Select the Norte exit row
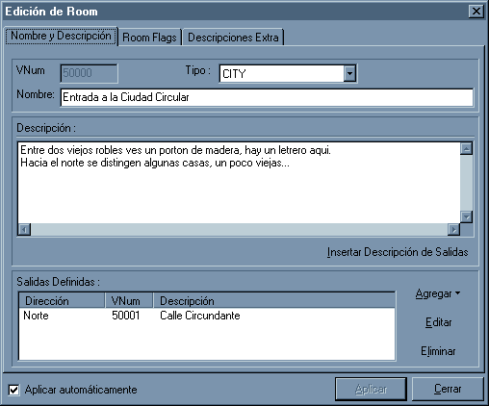489x406 pixels. coord(207,316)
